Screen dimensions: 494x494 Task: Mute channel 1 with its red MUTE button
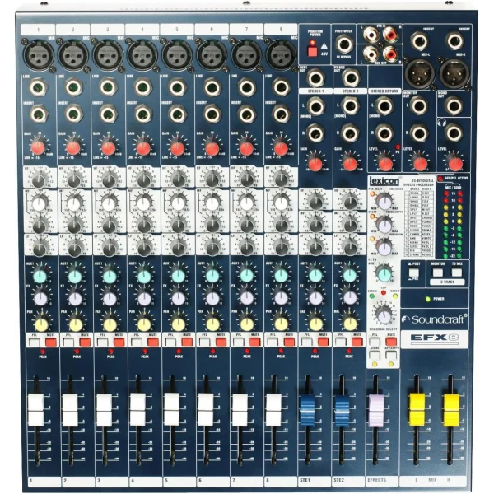coord(51,343)
